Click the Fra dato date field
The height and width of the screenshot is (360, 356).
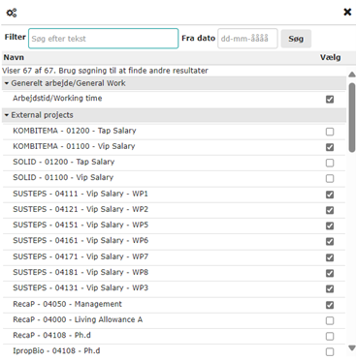tap(247, 39)
